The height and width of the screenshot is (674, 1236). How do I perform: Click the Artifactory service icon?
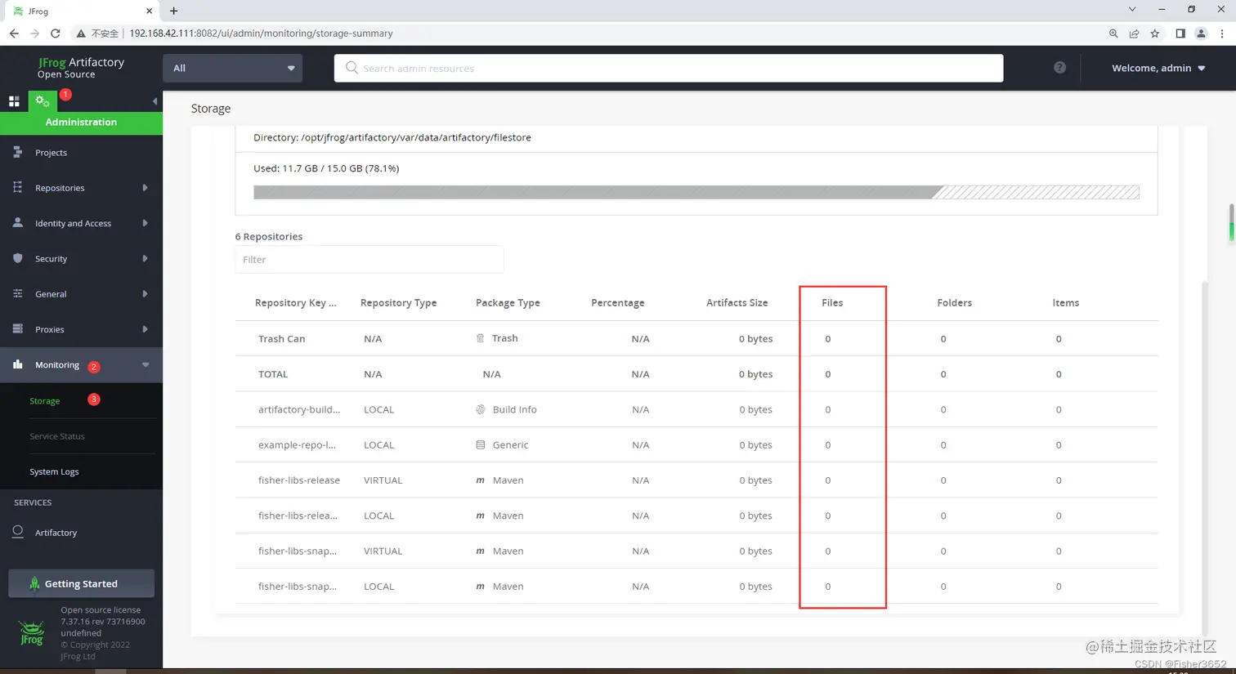coord(17,532)
